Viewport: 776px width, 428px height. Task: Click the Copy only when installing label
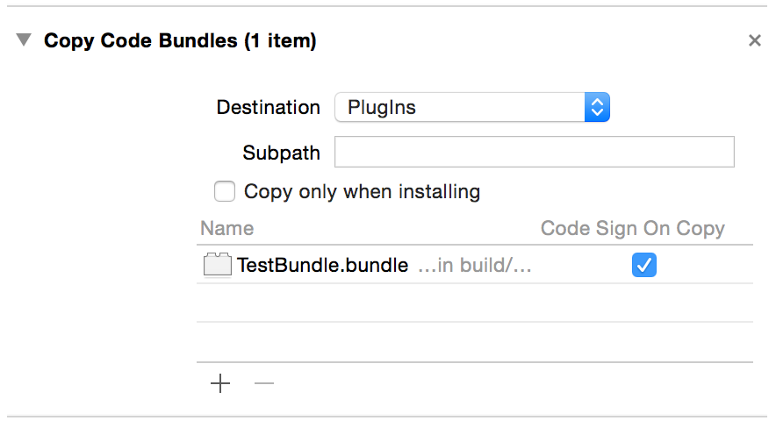pos(362,192)
